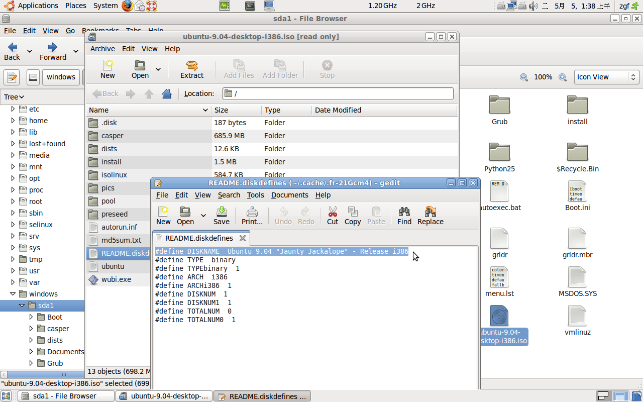Open the $Recycle.Bin folder icon

(x=577, y=152)
